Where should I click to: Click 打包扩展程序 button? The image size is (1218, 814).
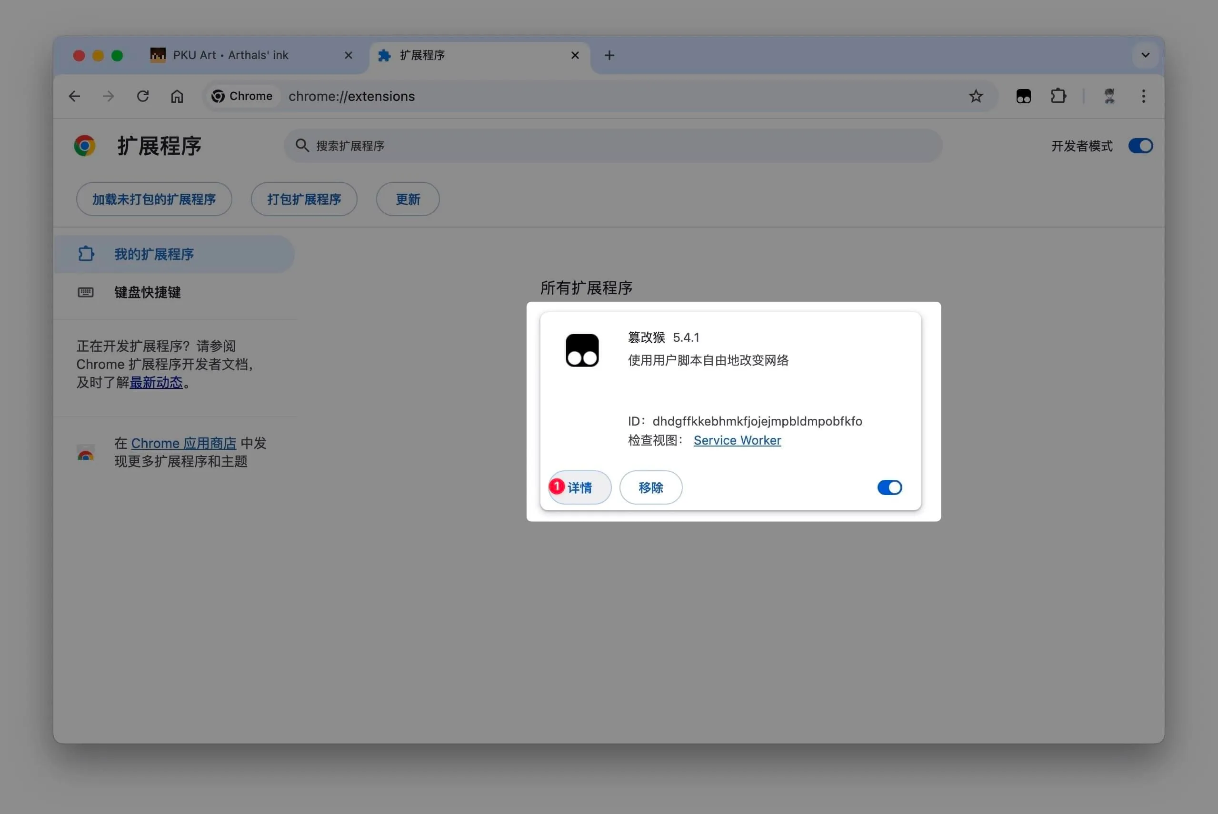coord(304,199)
